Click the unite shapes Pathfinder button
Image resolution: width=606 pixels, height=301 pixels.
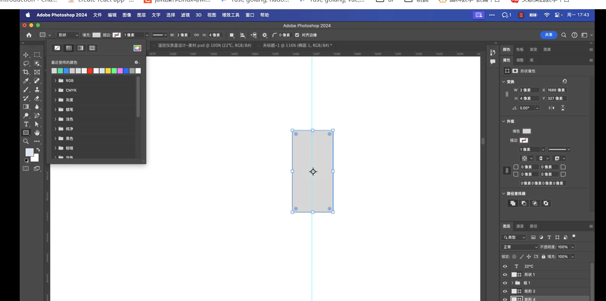(512, 203)
